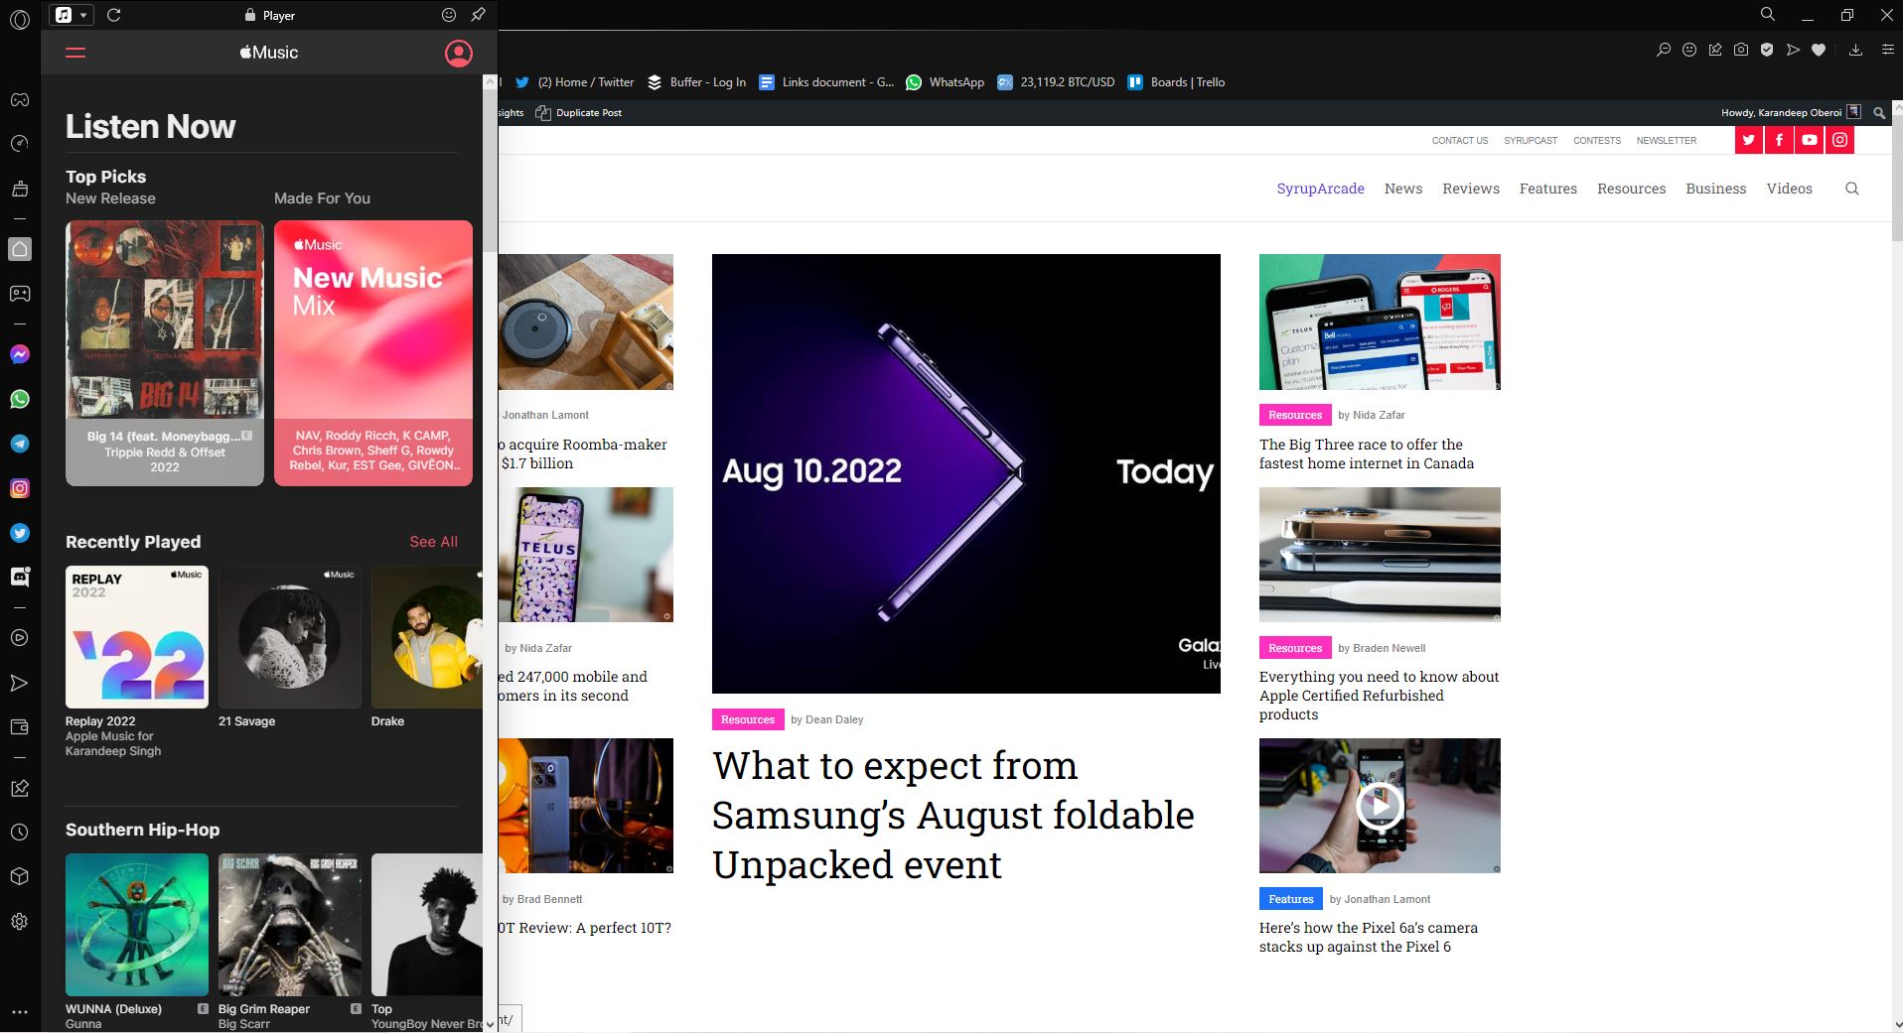
Task: Open the Easy Setup menu at top right
Action: [x=1887, y=50]
